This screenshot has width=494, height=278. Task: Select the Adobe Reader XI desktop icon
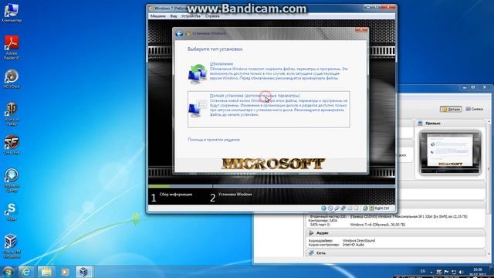pyautogui.click(x=12, y=47)
